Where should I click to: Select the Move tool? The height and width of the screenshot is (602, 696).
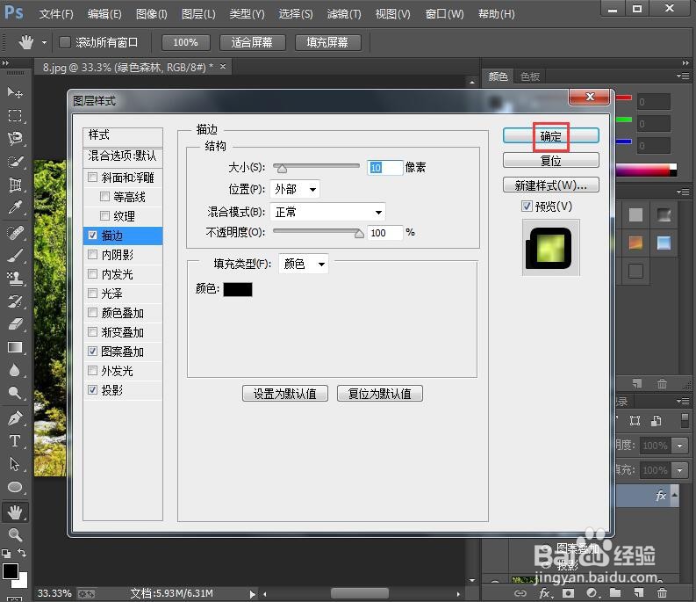[x=15, y=92]
